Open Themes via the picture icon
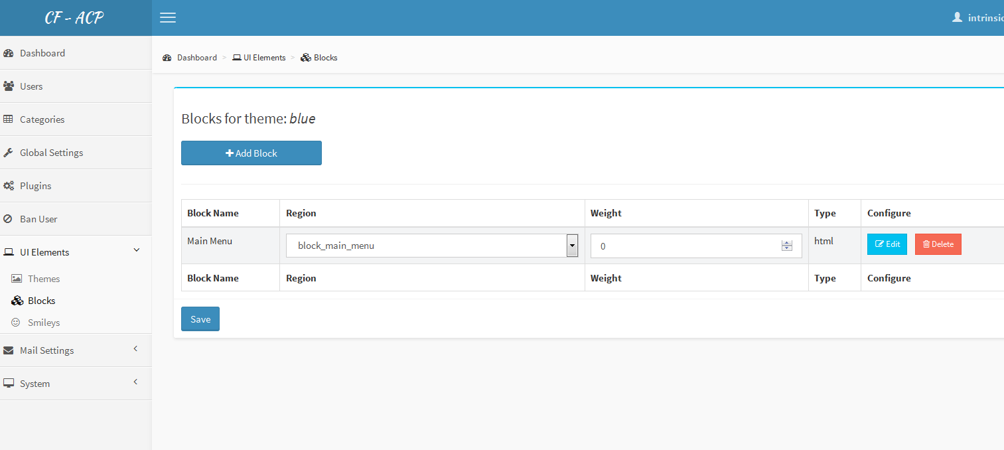Screen dimensions: 1004x450 point(17,279)
